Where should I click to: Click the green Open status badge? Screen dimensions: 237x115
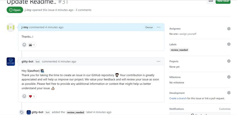(x=15, y=10)
